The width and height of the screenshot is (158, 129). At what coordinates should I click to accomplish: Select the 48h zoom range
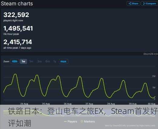point(15,61)
